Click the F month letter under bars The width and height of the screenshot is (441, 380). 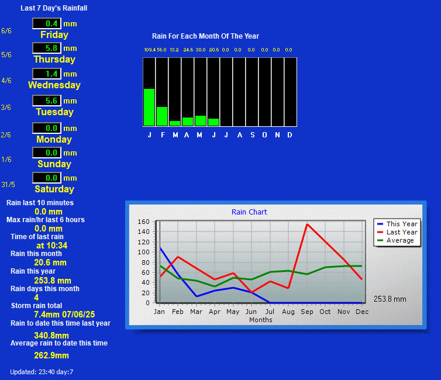pos(163,135)
